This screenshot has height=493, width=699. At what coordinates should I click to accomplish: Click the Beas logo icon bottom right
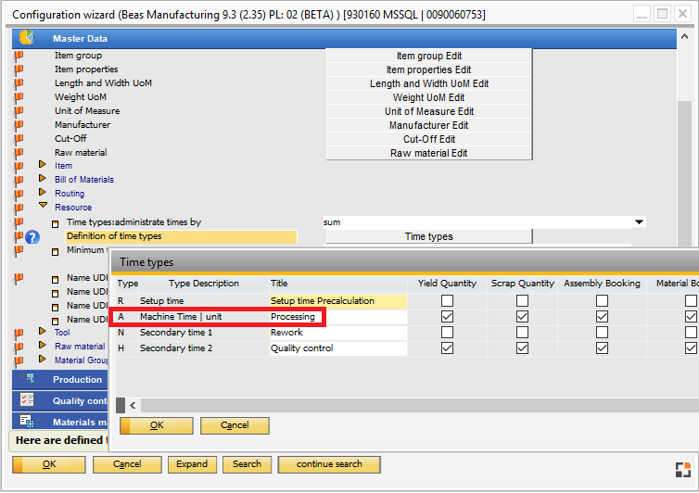pos(682,469)
